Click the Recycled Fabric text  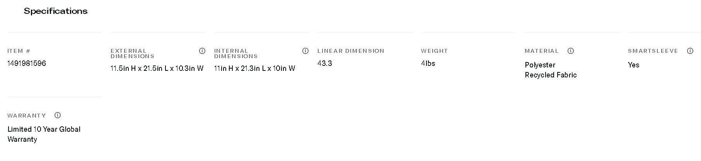(x=551, y=75)
